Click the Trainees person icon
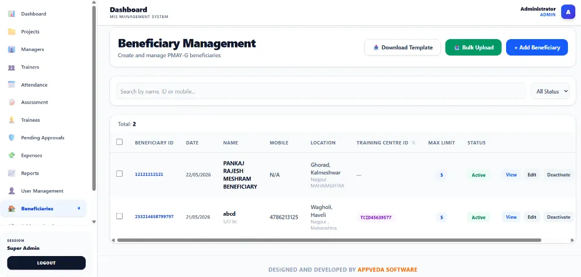 11,120
